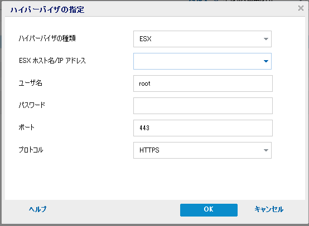This screenshot has width=309, height=226.
Task: Click the ポート field showing 443
Action: 203,128
